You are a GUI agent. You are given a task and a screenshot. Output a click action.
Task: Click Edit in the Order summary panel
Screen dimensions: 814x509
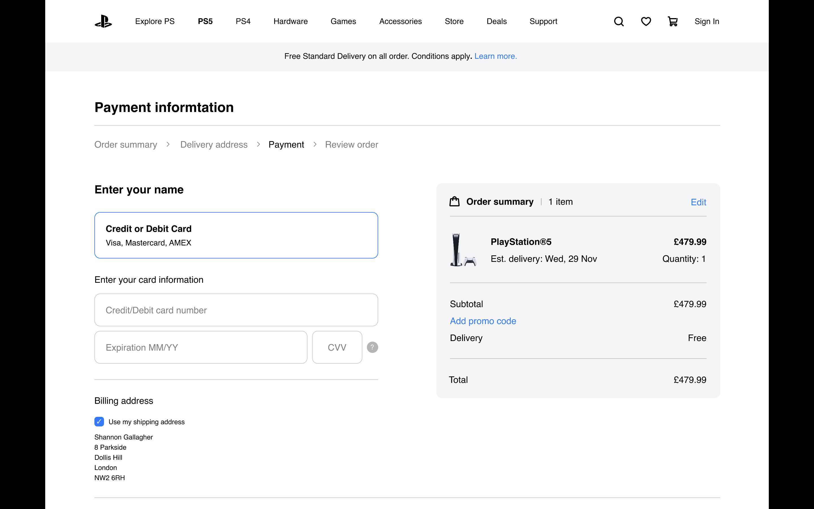(x=698, y=202)
